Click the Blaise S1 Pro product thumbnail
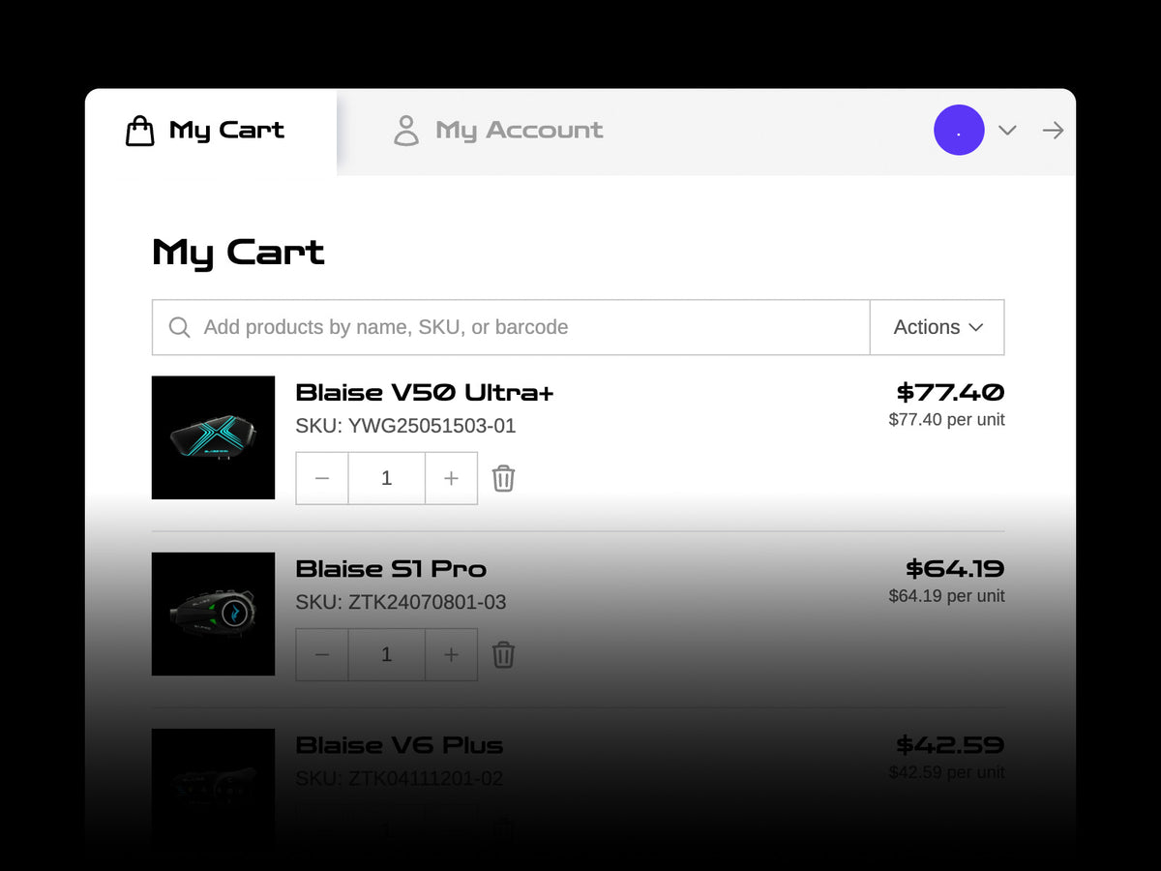This screenshot has height=871, width=1161. (213, 614)
